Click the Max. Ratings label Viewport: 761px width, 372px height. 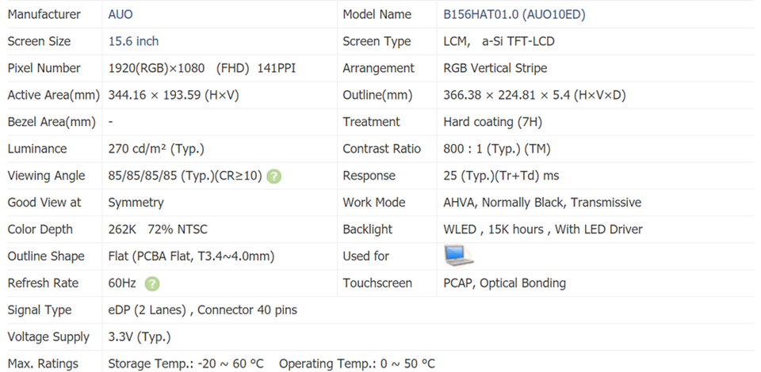43,364
